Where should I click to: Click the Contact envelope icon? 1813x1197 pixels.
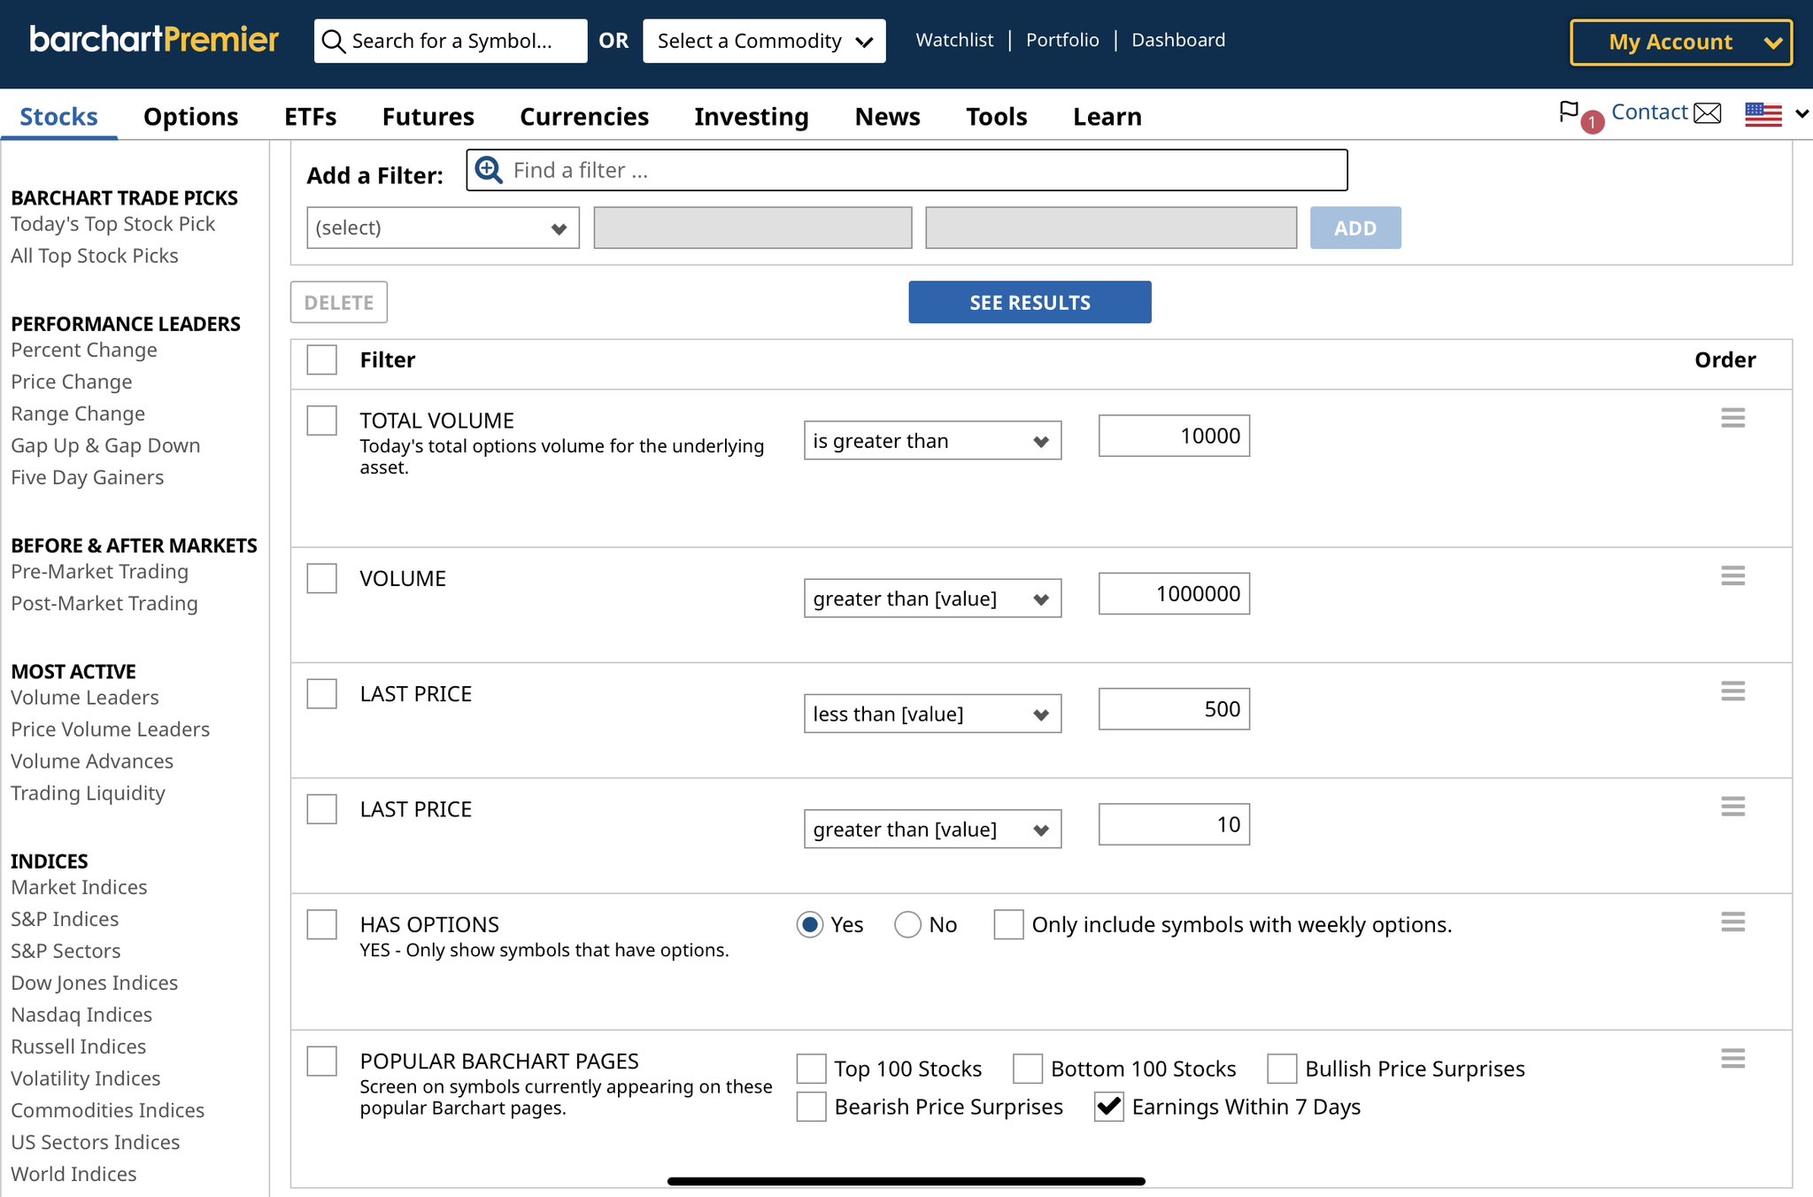(1709, 112)
